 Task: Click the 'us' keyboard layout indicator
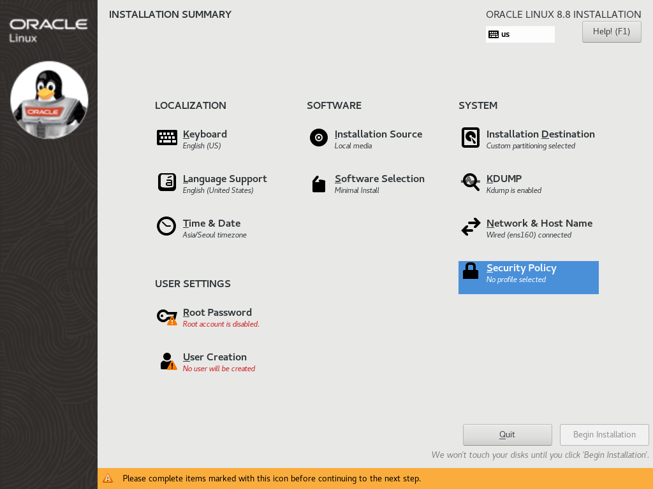[x=506, y=34]
